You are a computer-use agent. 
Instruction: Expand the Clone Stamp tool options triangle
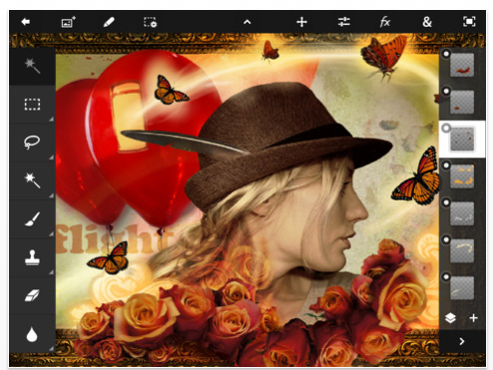point(51,272)
